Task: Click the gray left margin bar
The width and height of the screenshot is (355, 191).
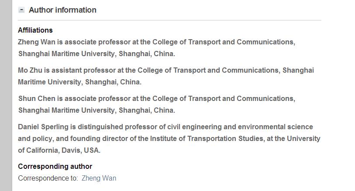Action: [x=6, y=96]
